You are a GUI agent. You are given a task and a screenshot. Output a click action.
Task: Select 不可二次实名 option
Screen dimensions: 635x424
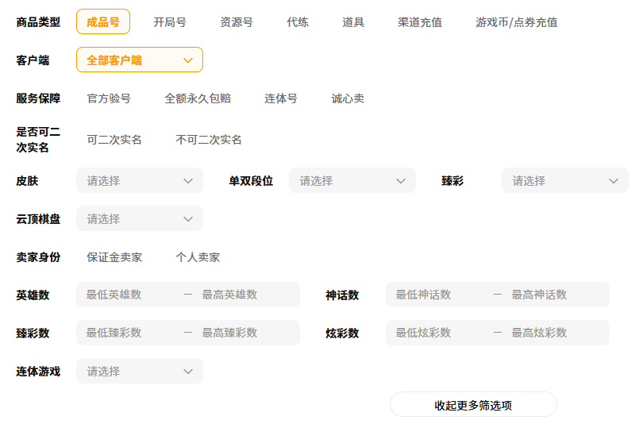(x=209, y=140)
